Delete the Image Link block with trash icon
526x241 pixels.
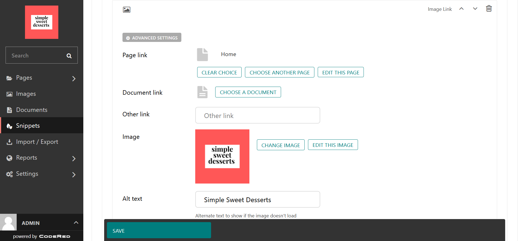tap(489, 9)
